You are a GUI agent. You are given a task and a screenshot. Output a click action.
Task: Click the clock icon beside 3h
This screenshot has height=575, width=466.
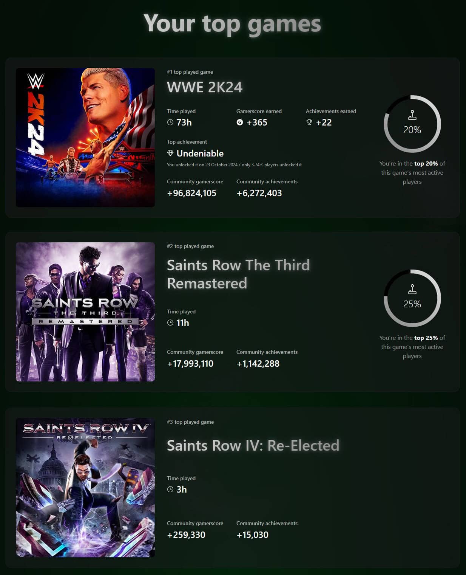[170, 490]
